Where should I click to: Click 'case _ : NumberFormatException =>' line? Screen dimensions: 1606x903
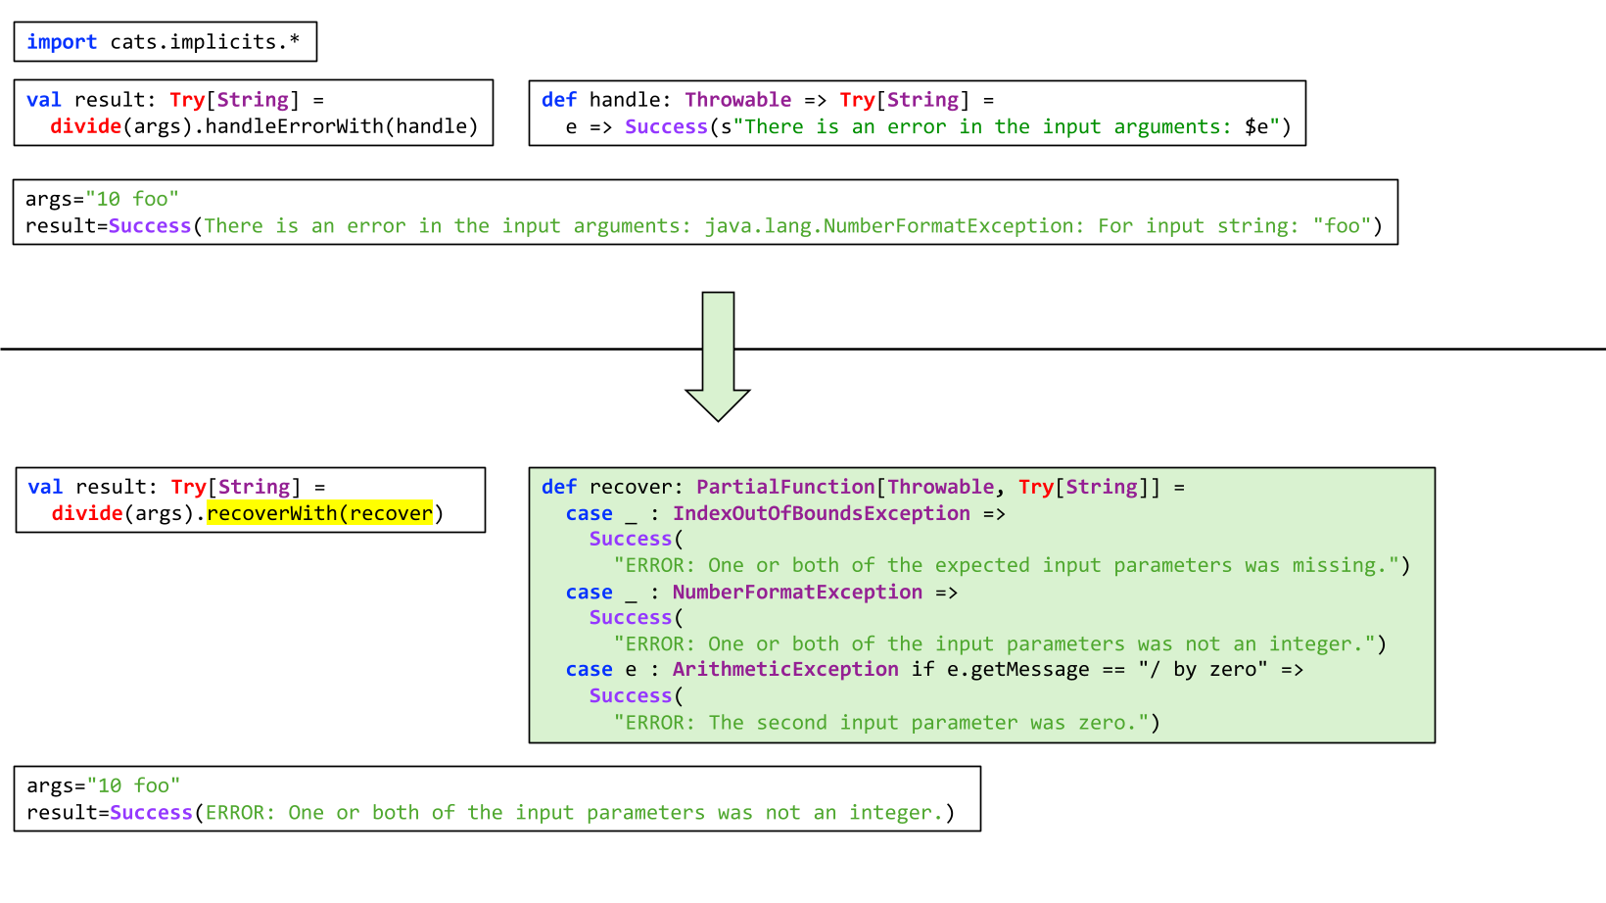coord(762,592)
